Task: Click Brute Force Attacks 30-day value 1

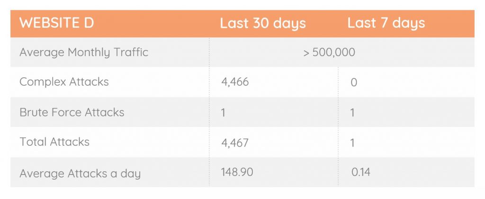Action: 224,113
